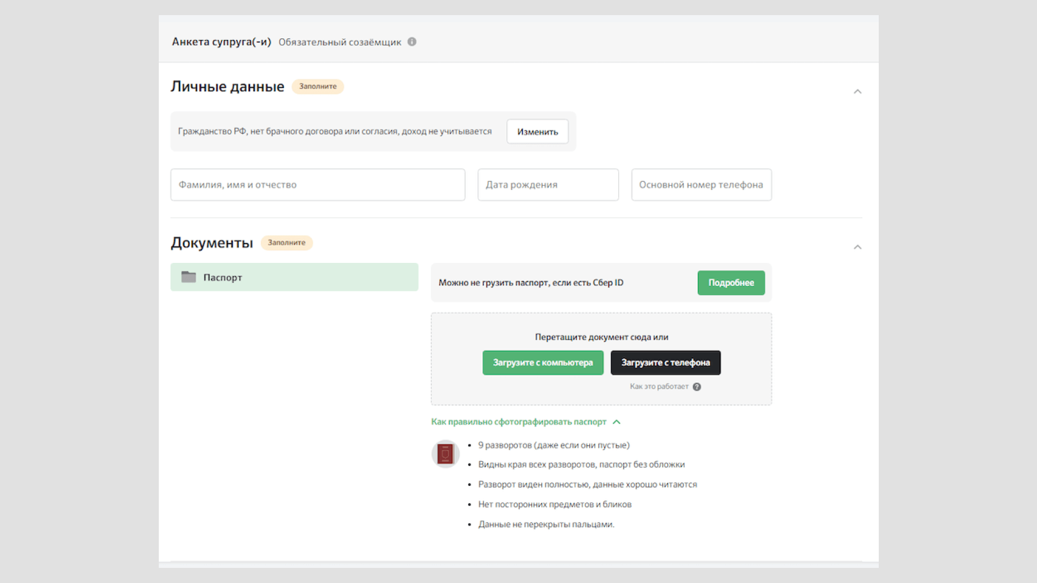This screenshot has width=1037, height=583.
Task: Click the folder icon beside Паспорт
Action: [x=188, y=277]
